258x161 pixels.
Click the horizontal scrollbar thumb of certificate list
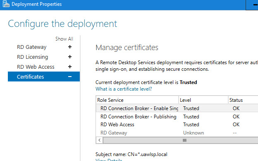click(x=181, y=140)
